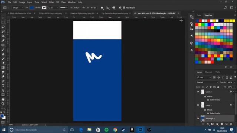Select the Gradient tool
Image resolution: width=237 pixels, height=133 pixels.
[3, 68]
